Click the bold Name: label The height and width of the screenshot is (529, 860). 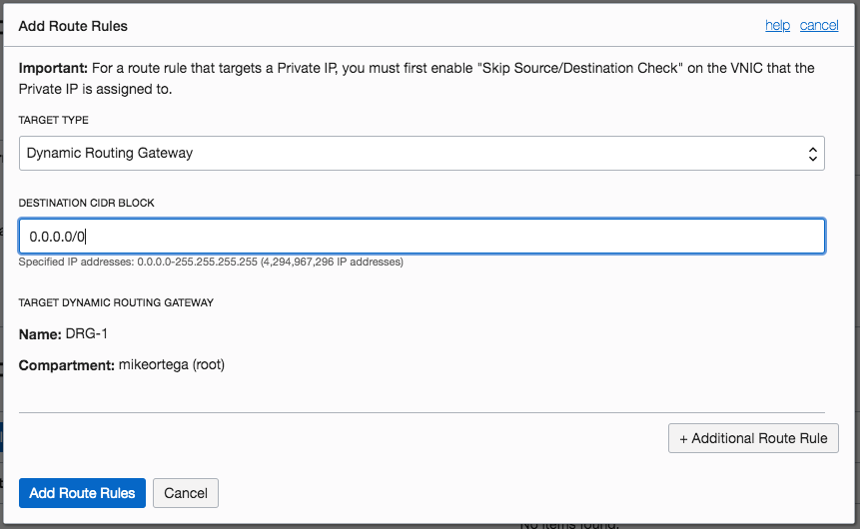coord(40,333)
